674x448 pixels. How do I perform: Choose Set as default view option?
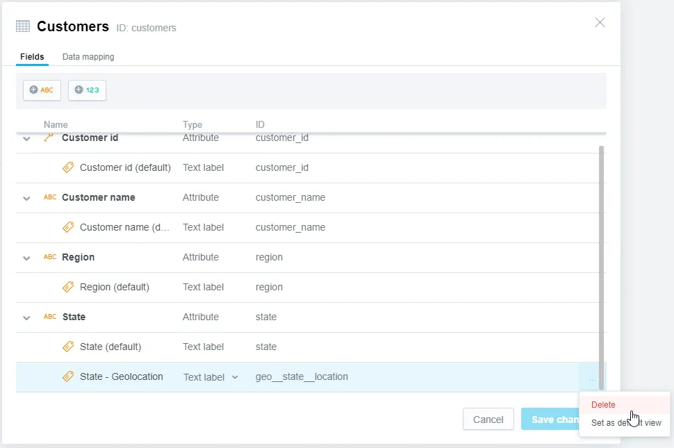(624, 422)
